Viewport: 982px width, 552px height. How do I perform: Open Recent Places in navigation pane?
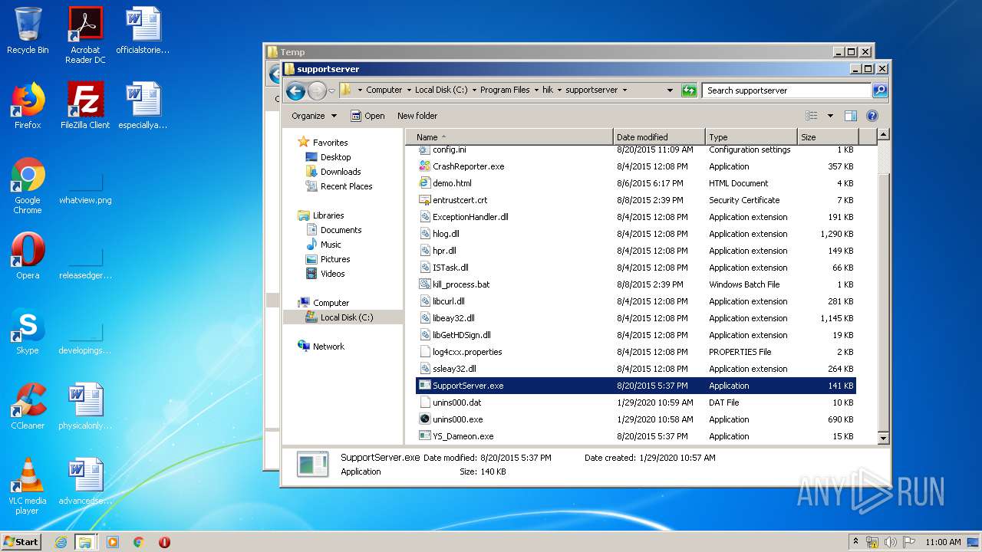point(339,186)
